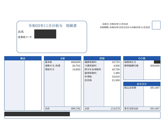The image size is (165, 124).
Task: Click the 従業員コード label
Action: (25, 37)
